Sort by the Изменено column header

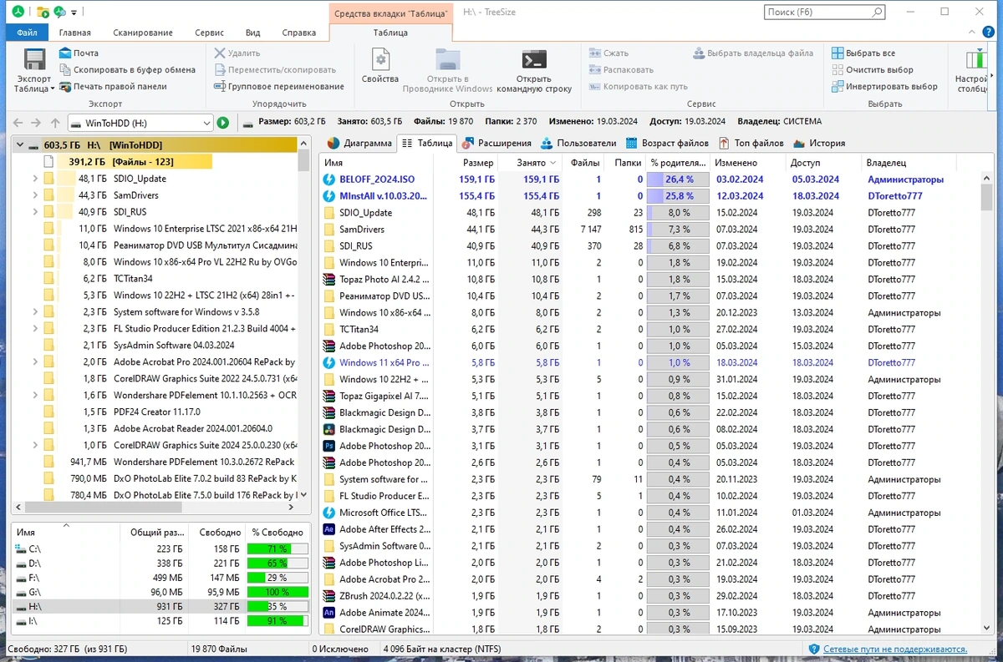tap(748, 163)
